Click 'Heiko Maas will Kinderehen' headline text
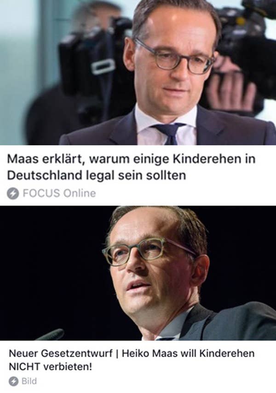276x393 pixels. (188, 353)
